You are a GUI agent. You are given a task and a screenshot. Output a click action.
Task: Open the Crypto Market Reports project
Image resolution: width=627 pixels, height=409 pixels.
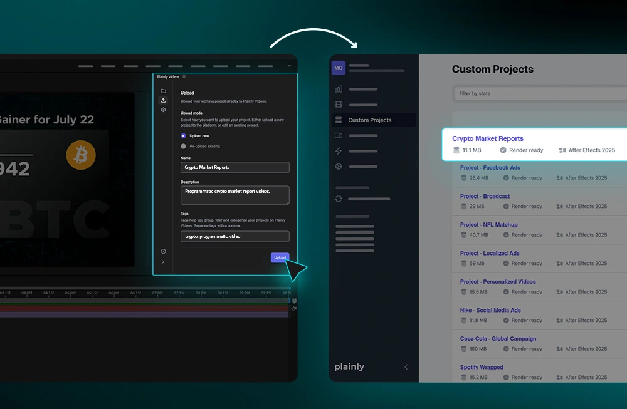pos(487,138)
